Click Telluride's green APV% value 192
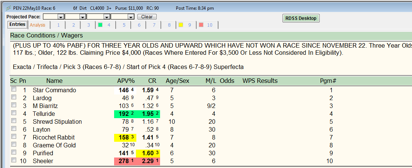The image size is (412, 168). (125, 114)
